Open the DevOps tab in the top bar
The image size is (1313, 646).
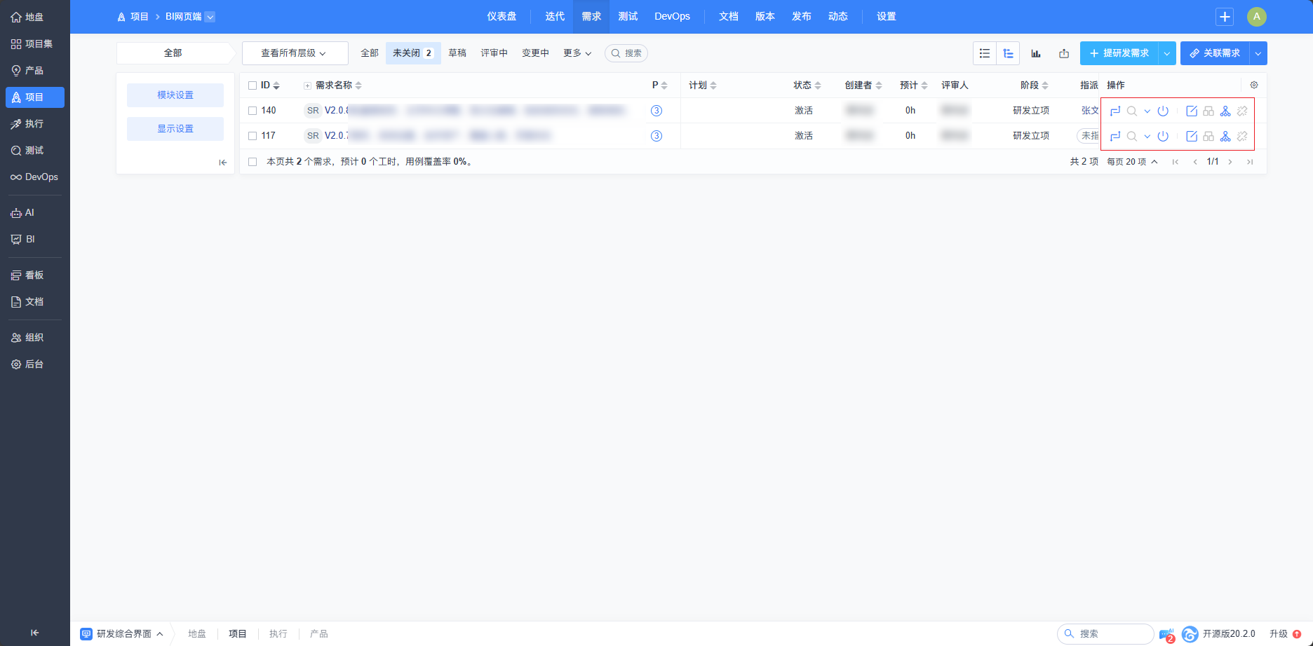pyautogui.click(x=672, y=17)
